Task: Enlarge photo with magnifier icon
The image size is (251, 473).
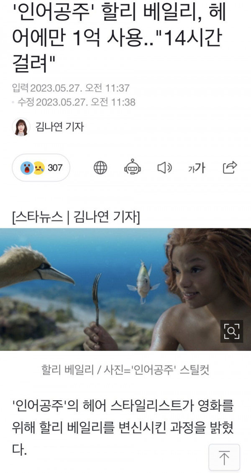Action: 231,331
